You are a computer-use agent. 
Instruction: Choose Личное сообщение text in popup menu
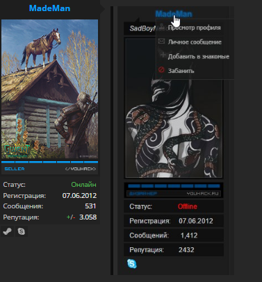[x=195, y=42]
